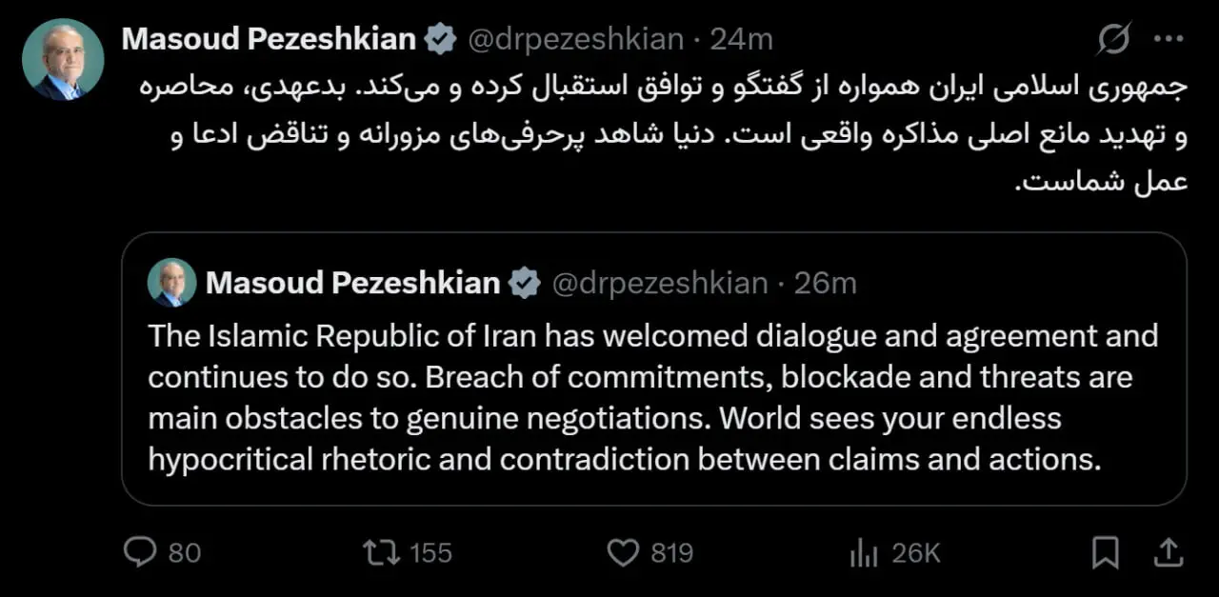This screenshot has width=1219, height=597.
Task: Click Masoud Pezeshkian name in quoted tweet
Action: tap(352, 283)
